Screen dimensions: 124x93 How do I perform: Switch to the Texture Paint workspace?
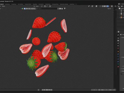[28, 4]
